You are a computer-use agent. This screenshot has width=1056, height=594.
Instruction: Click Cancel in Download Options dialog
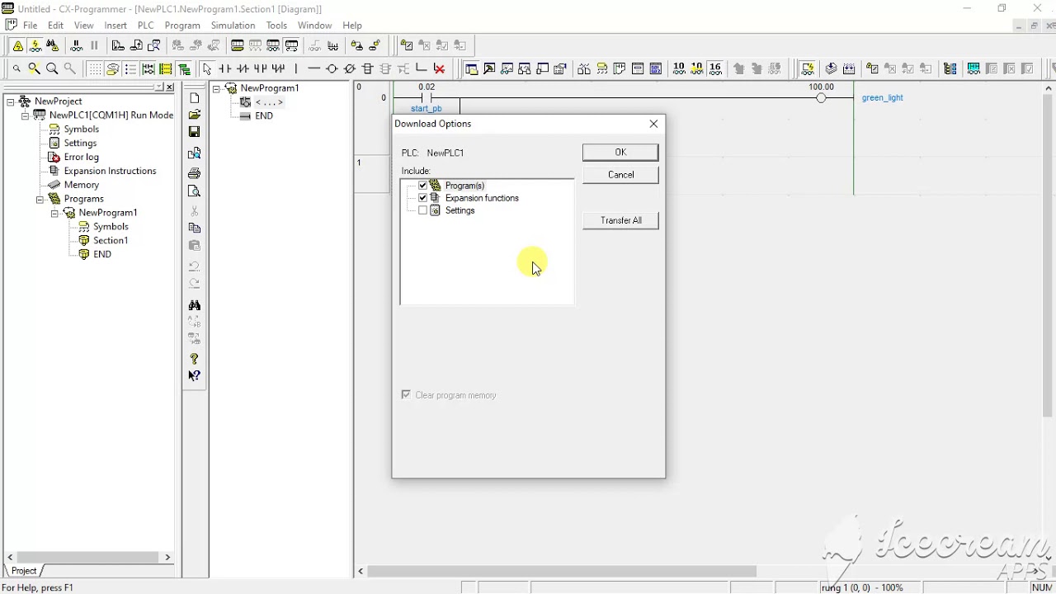pyautogui.click(x=620, y=175)
